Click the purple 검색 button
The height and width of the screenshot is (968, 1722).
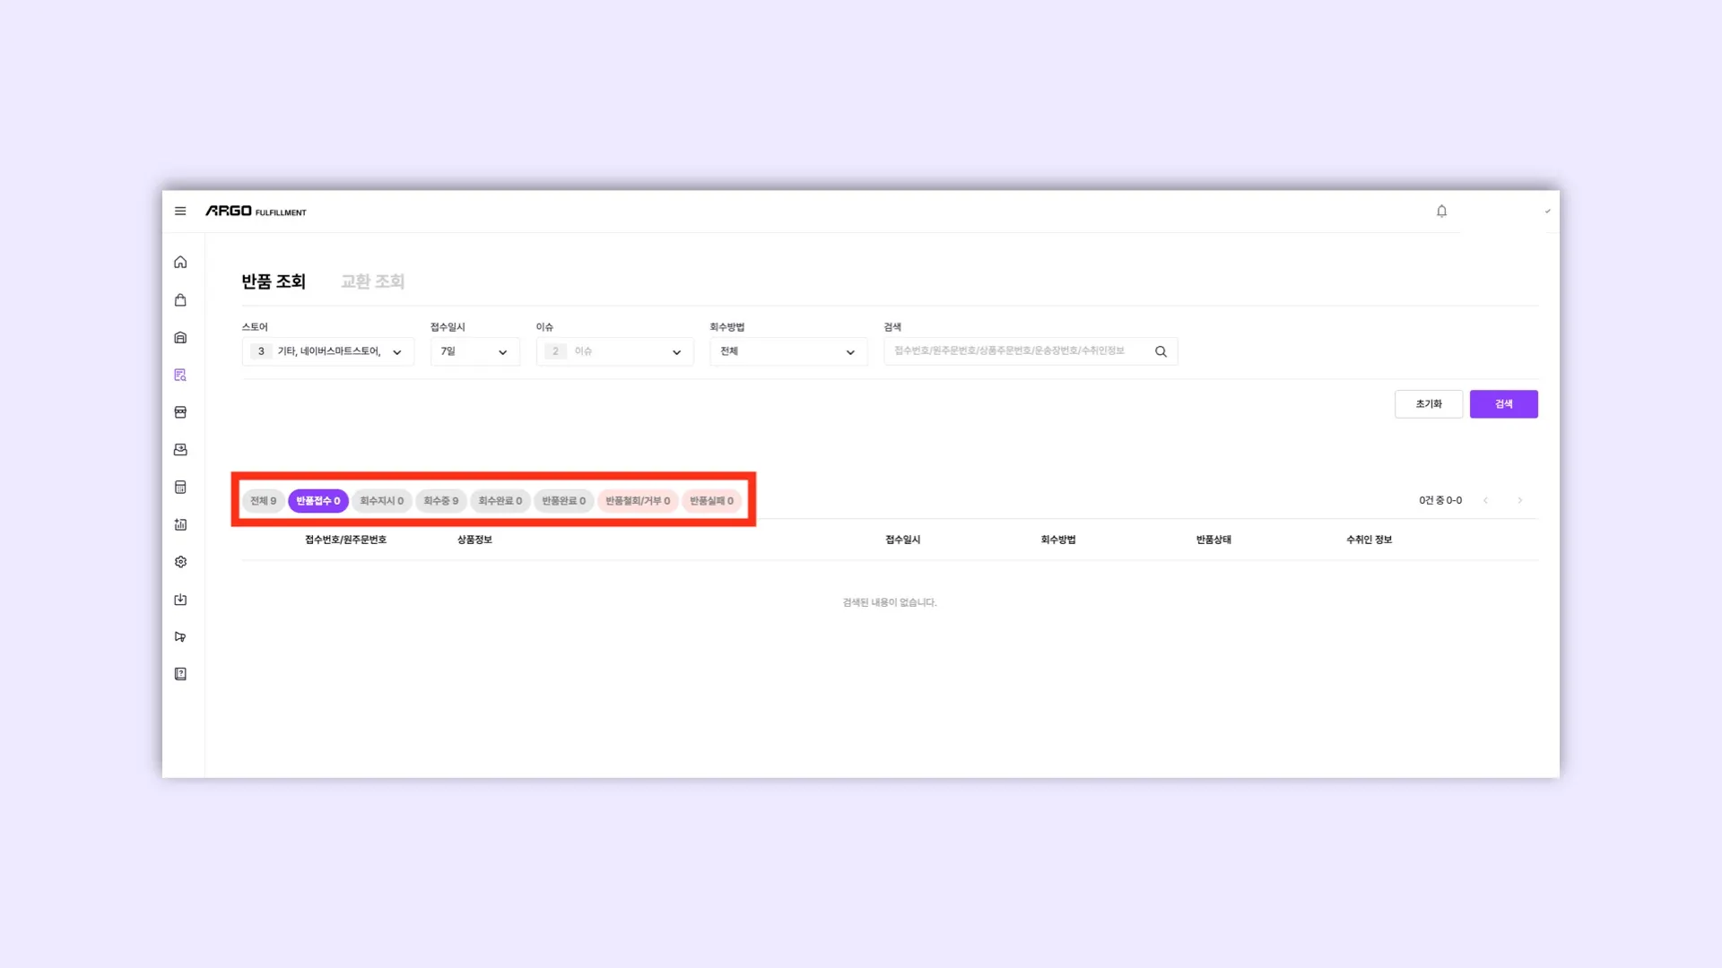point(1503,404)
